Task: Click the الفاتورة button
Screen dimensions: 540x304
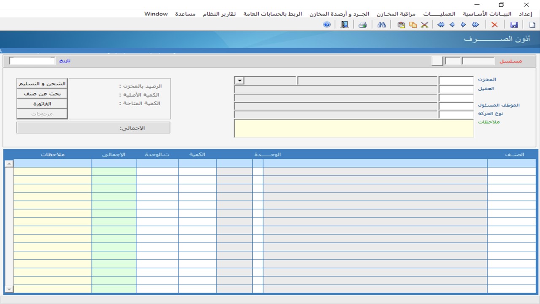Action: 42,104
